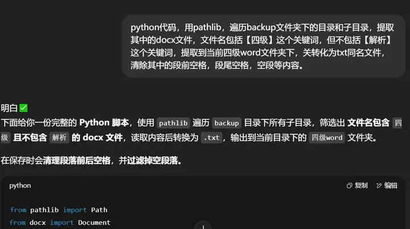Viewport: 410px width, 229px height.
Task: Click the bold text "文件名包含"
Action: coord(368,123)
